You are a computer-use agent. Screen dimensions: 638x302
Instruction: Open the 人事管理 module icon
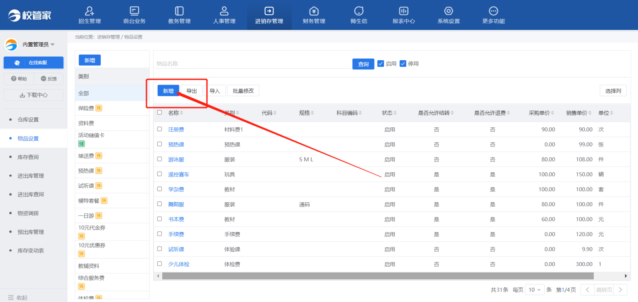click(224, 11)
